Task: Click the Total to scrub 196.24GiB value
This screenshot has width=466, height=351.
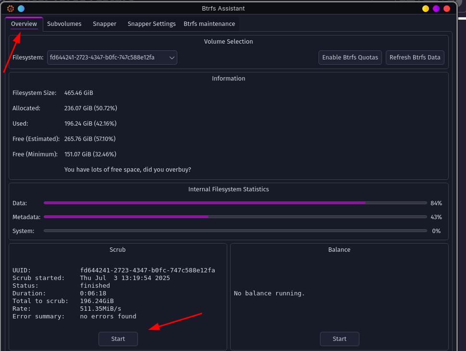Action: (x=97, y=301)
